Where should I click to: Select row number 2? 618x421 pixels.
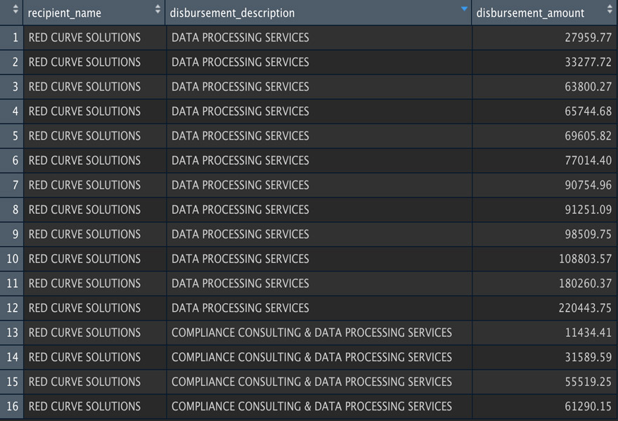pos(12,62)
